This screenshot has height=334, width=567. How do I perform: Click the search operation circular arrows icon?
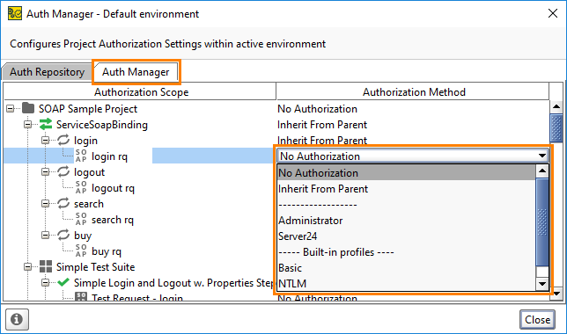pyautogui.click(x=63, y=203)
